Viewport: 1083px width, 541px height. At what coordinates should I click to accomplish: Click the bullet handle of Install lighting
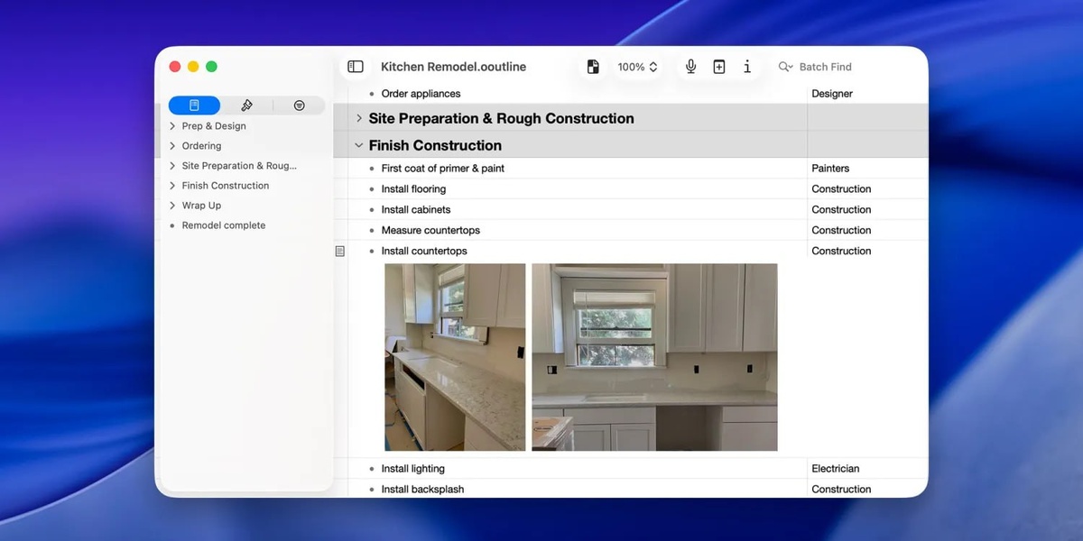point(371,469)
